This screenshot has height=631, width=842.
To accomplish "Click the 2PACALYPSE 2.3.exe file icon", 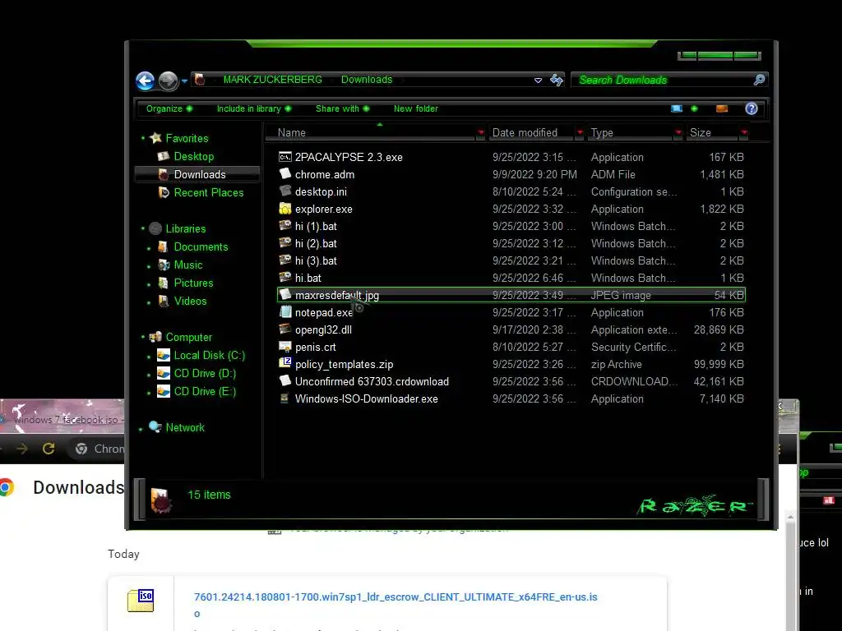I will [285, 157].
